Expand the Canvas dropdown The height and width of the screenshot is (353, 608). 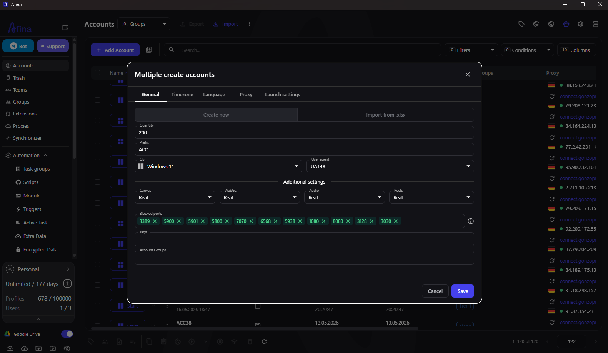pos(175,197)
